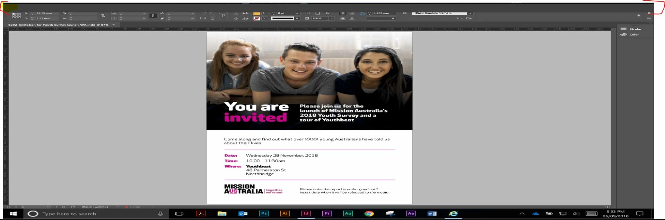665x220 pixels.
Task: Open the Stroke panel
Action: coord(631,29)
